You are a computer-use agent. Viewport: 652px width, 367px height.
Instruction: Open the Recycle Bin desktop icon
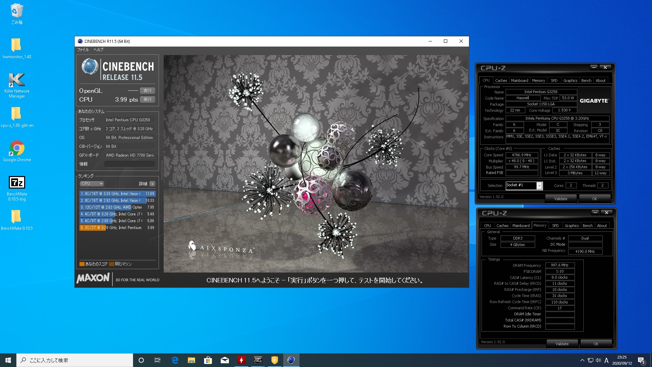point(17,14)
